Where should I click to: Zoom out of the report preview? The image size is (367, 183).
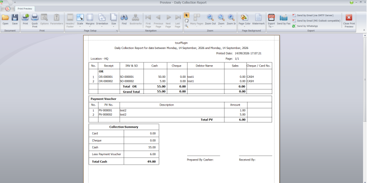(x=210, y=20)
